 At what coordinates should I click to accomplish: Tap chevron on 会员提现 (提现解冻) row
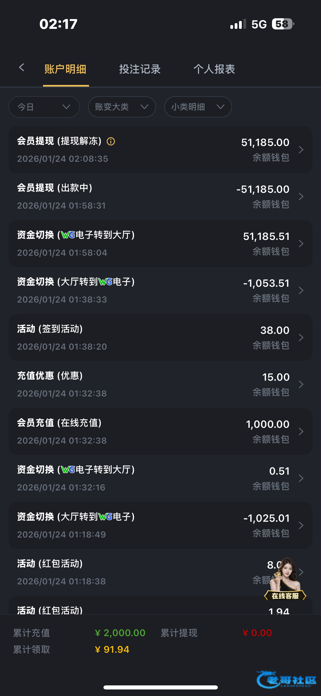tap(301, 149)
